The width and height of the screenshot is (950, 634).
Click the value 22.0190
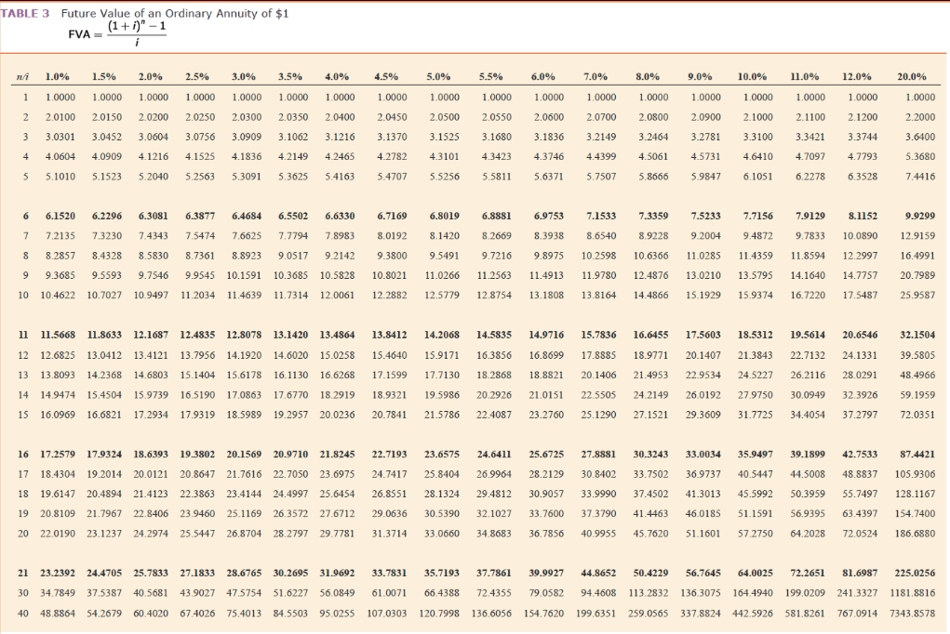tap(59, 535)
